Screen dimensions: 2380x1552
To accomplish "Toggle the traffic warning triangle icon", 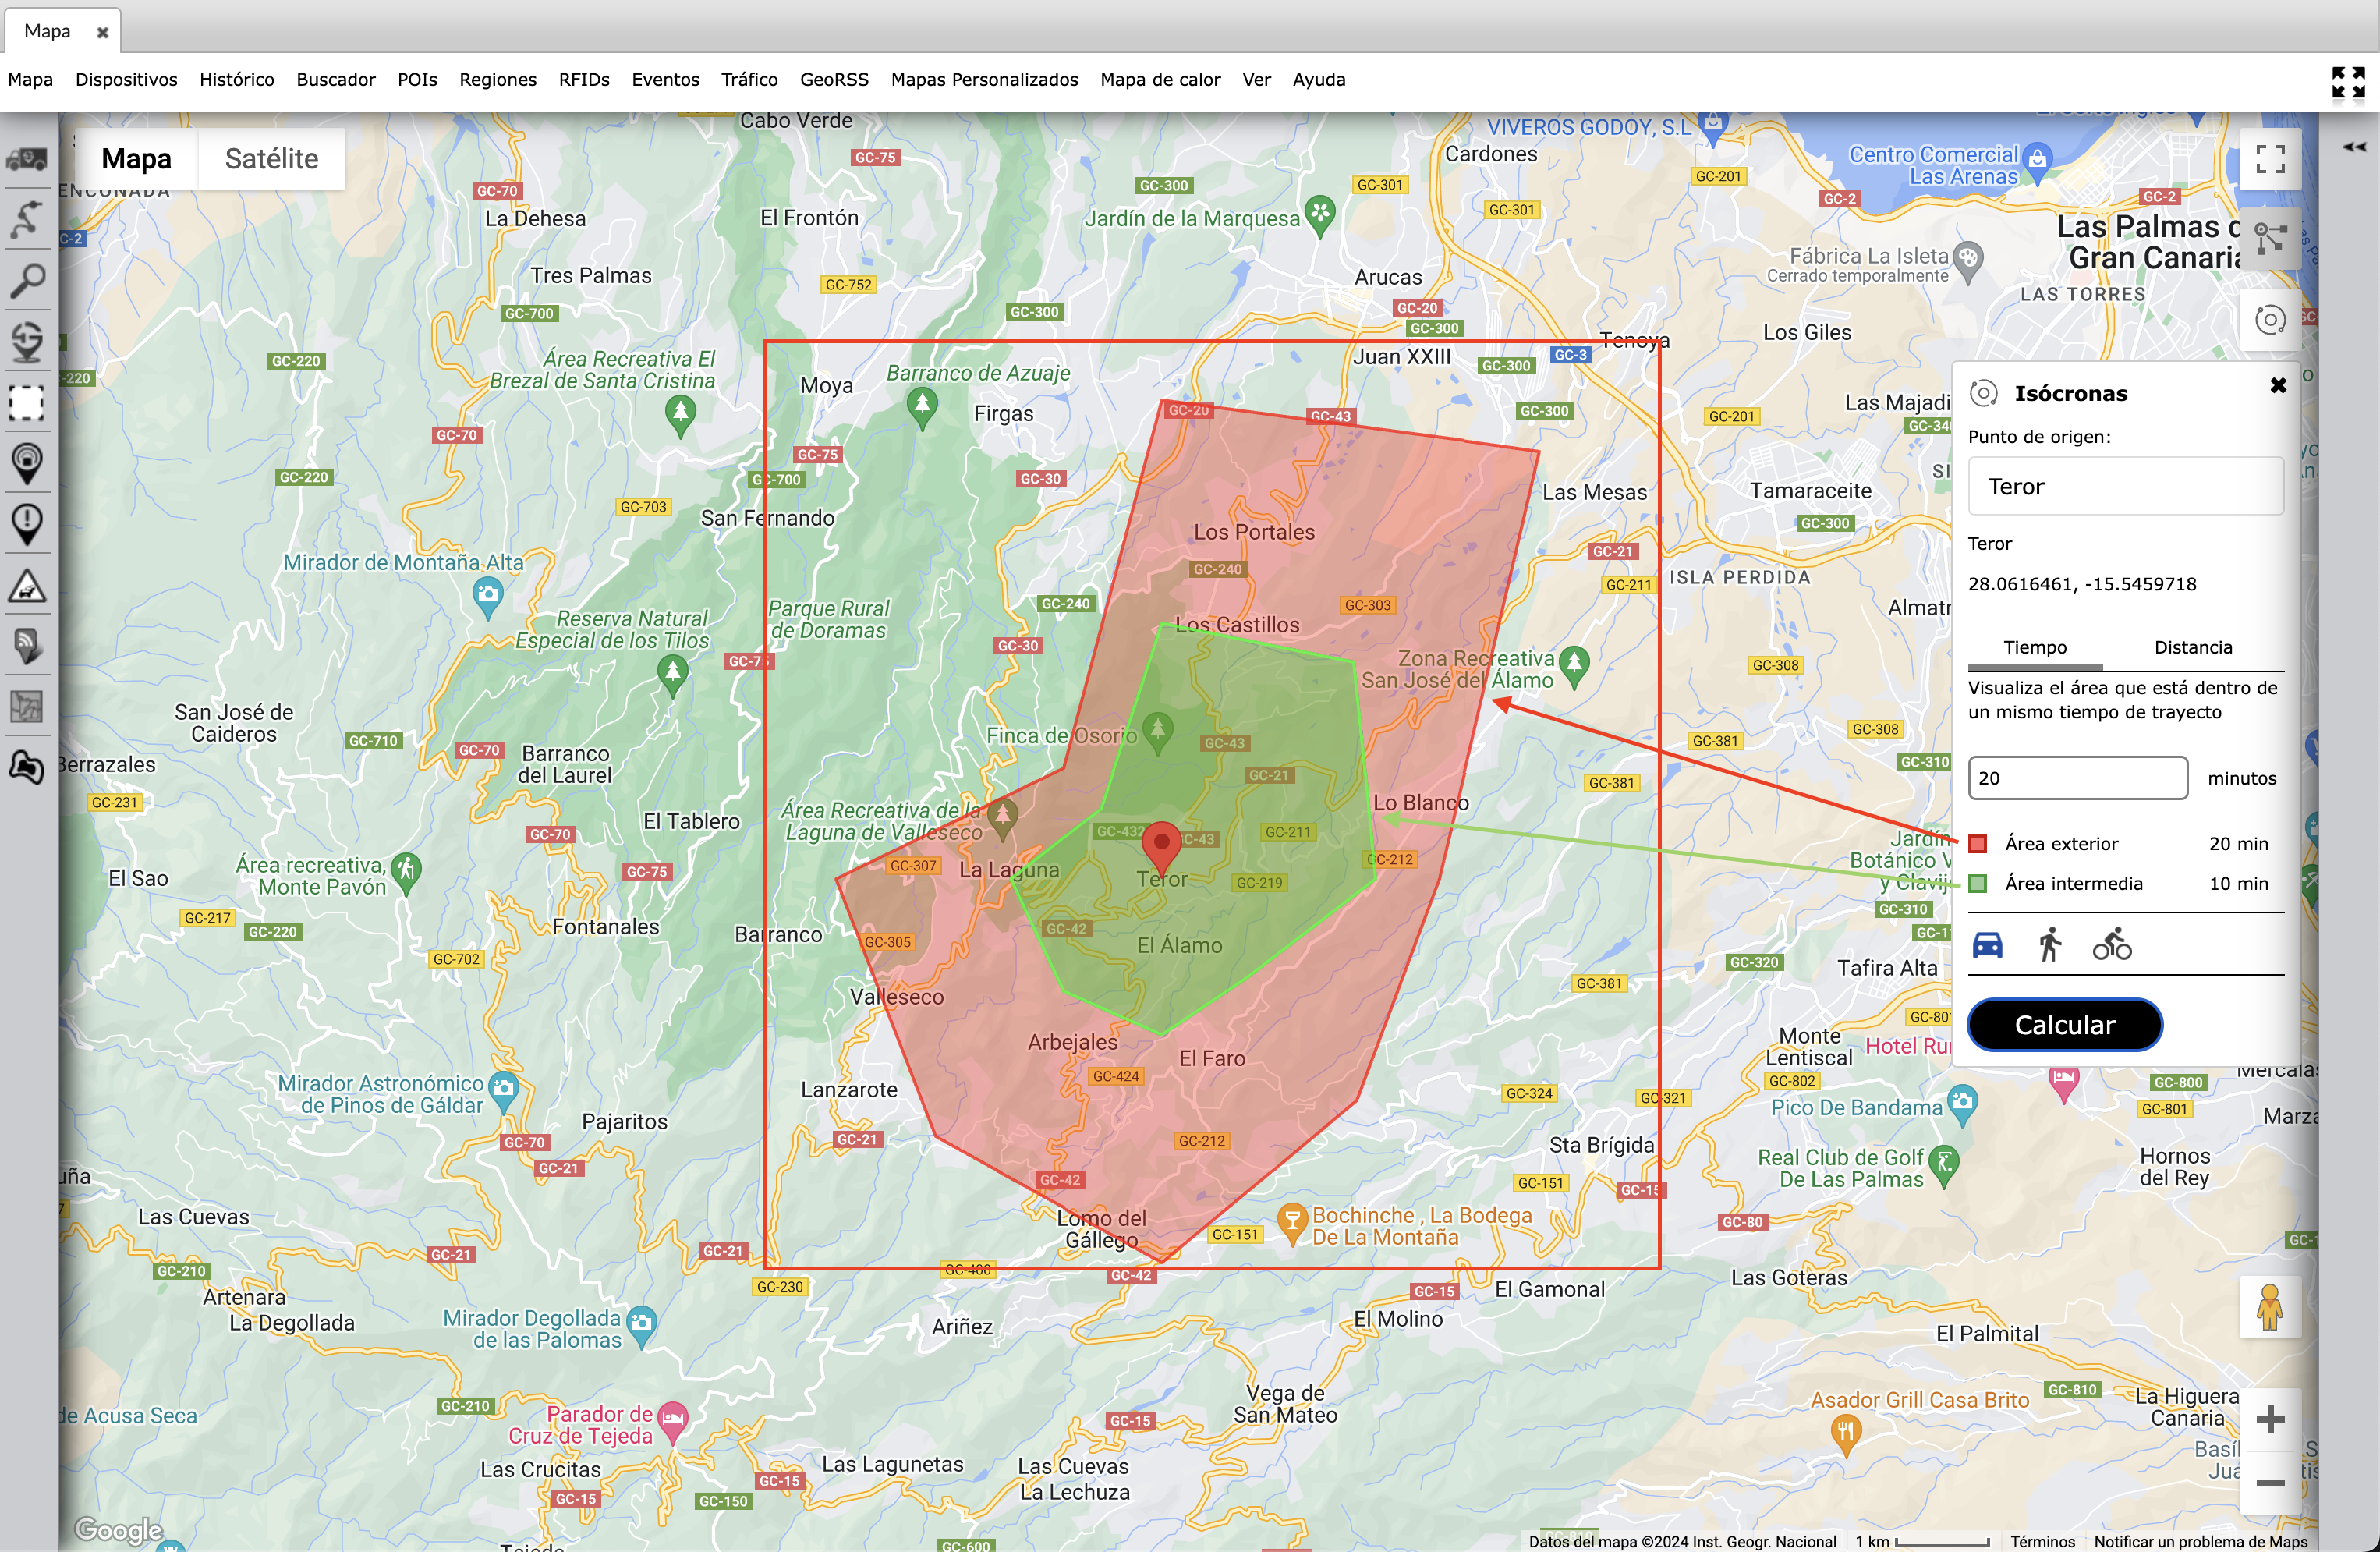I will [x=27, y=586].
